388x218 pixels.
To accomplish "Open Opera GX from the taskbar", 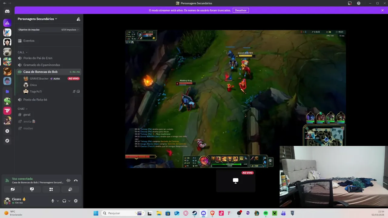I will pyautogui.click(x=186, y=213).
